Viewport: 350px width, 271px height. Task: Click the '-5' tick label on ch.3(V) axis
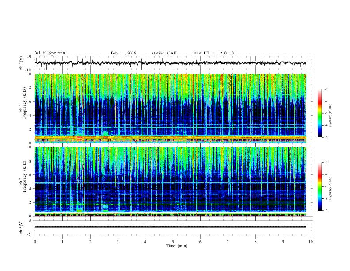point(30,234)
